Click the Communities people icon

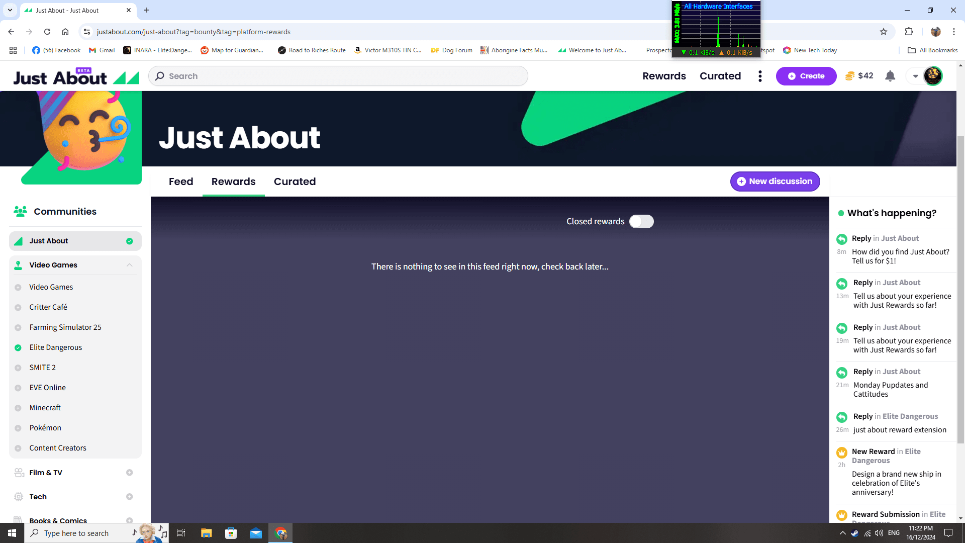tap(20, 212)
